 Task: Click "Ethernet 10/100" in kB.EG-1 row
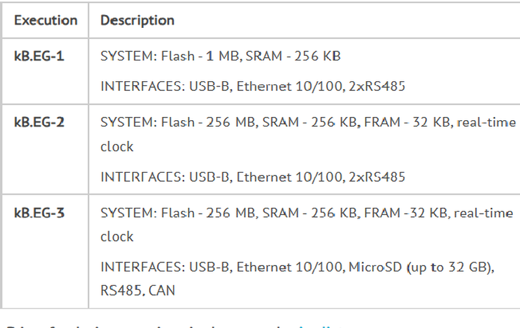289,86
